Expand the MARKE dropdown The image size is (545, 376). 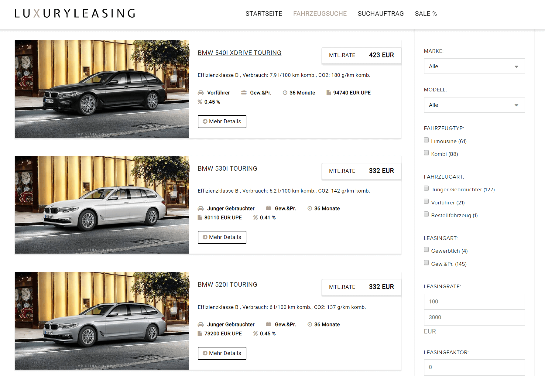pos(474,66)
